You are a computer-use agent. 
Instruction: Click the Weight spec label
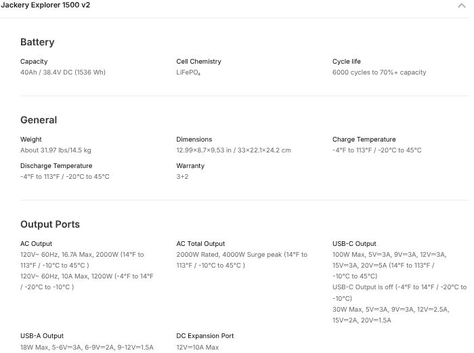click(31, 140)
